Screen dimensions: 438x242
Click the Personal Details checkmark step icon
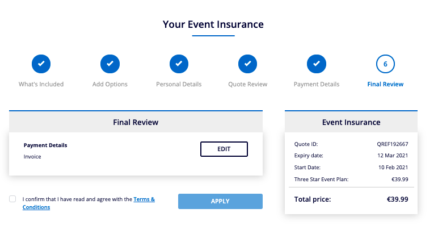coord(179,64)
